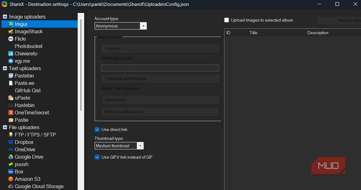Click the Hastebin icon
The width and height of the screenshot is (361, 190).
[11, 105]
